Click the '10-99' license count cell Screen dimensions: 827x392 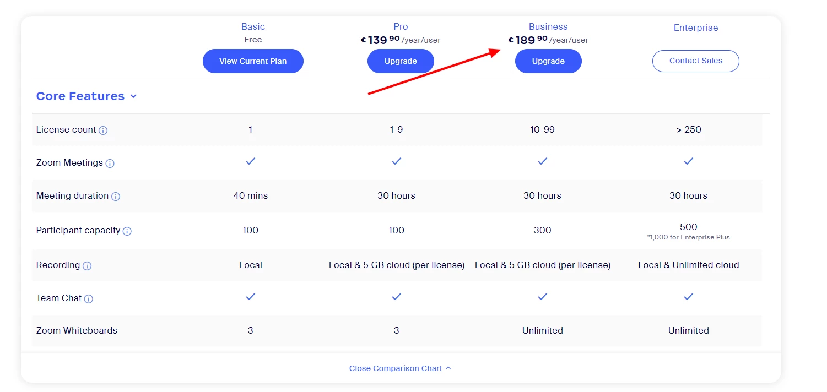pyautogui.click(x=543, y=130)
